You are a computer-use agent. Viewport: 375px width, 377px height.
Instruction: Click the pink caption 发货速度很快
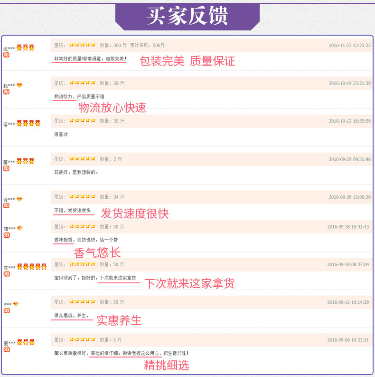[135, 213]
